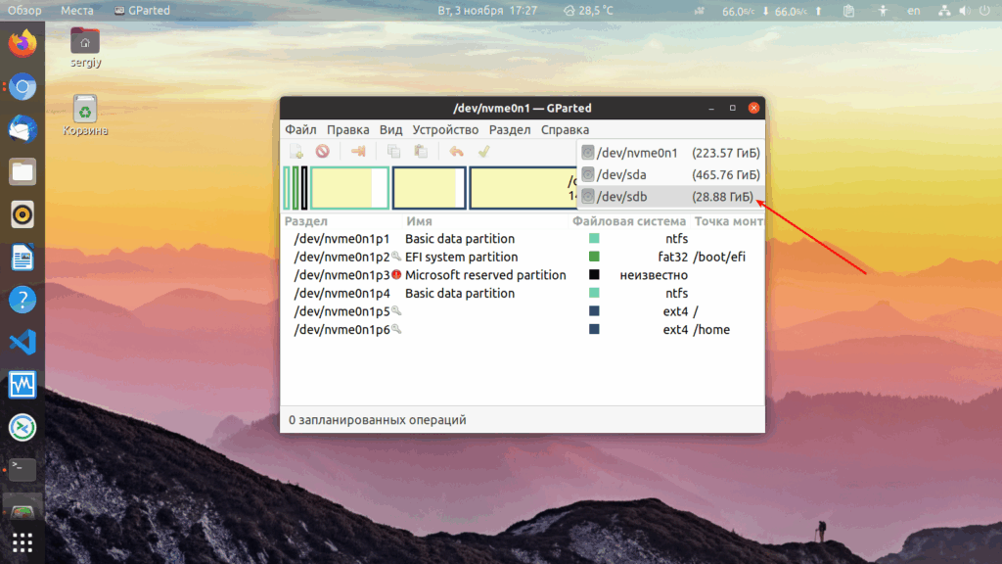Click the green fat32 color swatch
The image size is (1002, 564).
click(x=594, y=257)
